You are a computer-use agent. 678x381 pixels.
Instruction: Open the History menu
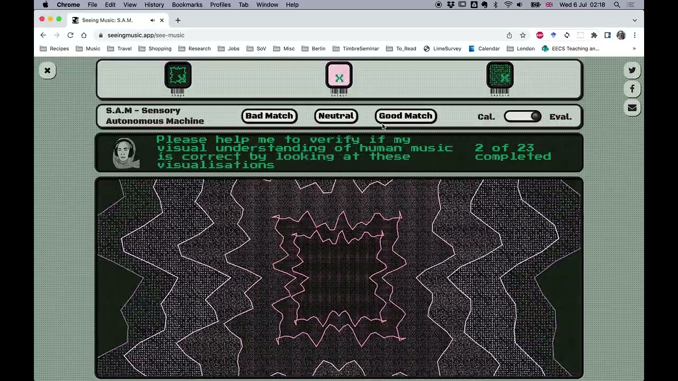tap(154, 5)
